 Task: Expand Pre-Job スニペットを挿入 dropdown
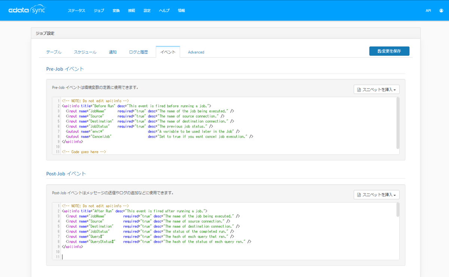point(376,90)
